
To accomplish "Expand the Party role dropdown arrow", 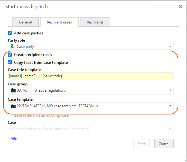I will pos(170,47).
